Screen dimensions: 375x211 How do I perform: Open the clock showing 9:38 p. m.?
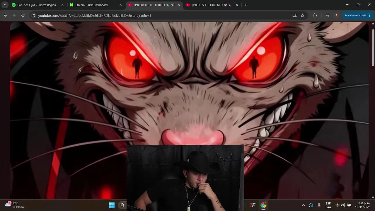click(363, 205)
